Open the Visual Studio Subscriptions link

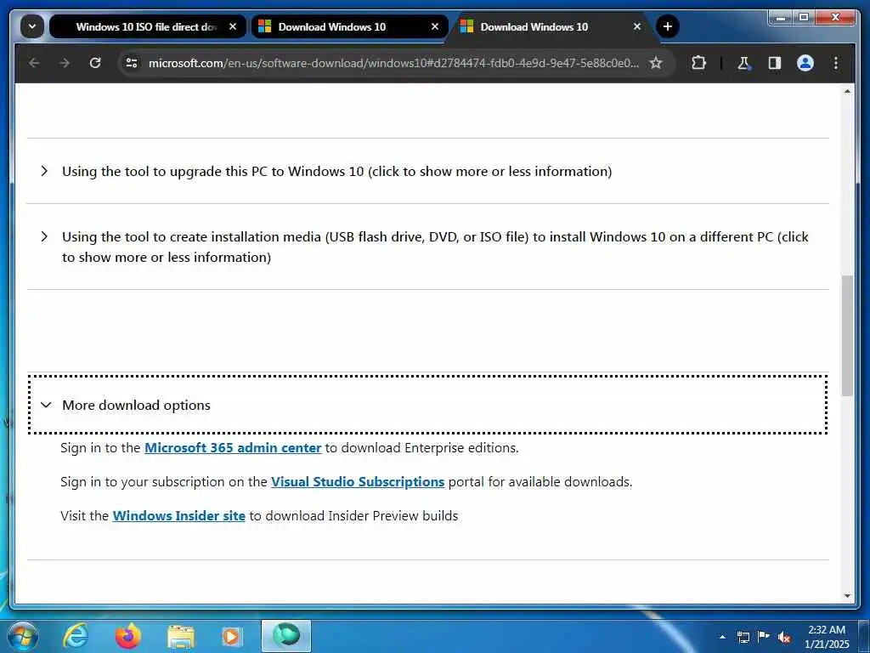point(358,481)
